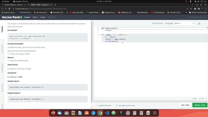
Task: Click the HackerRank logo
Action: click(12, 17)
